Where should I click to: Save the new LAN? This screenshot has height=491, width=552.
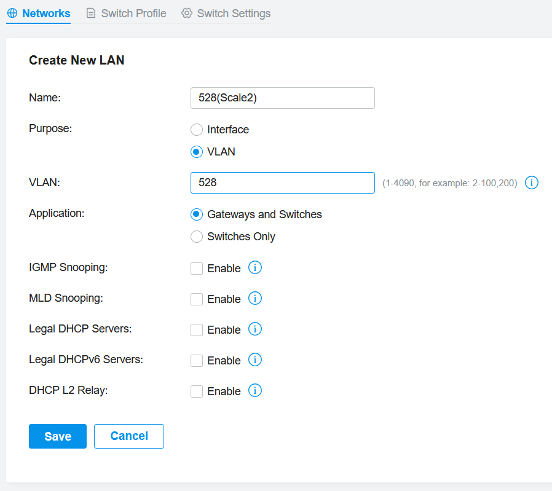click(58, 436)
